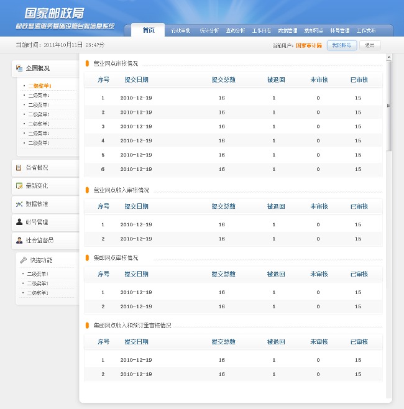This screenshot has width=404, height=409.
Task: Click the 各省概况 clipboard icon
Action: (19, 168)
